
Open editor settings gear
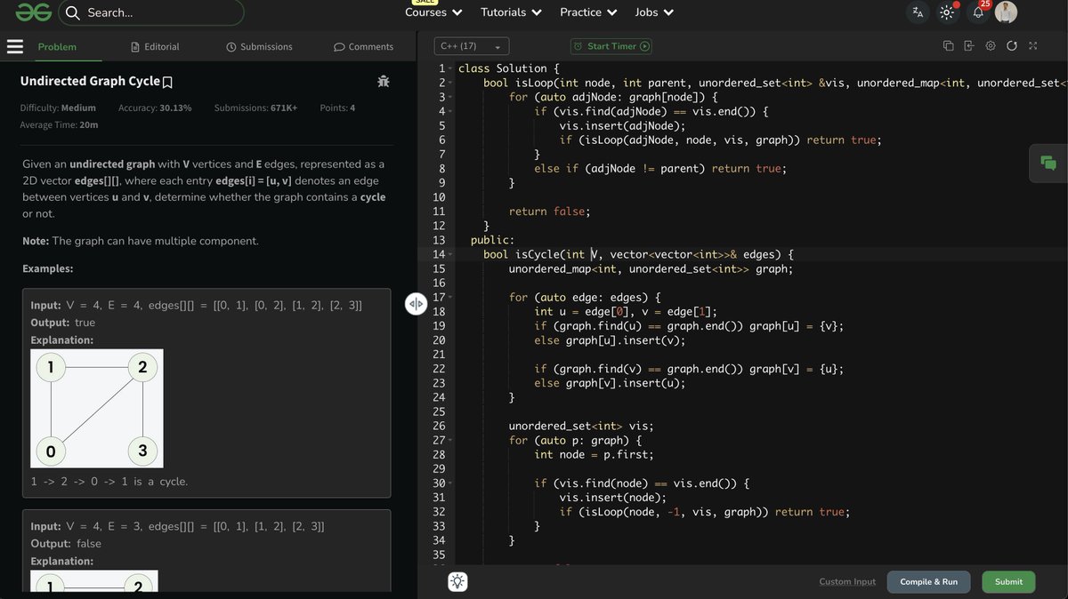point(990,46)
